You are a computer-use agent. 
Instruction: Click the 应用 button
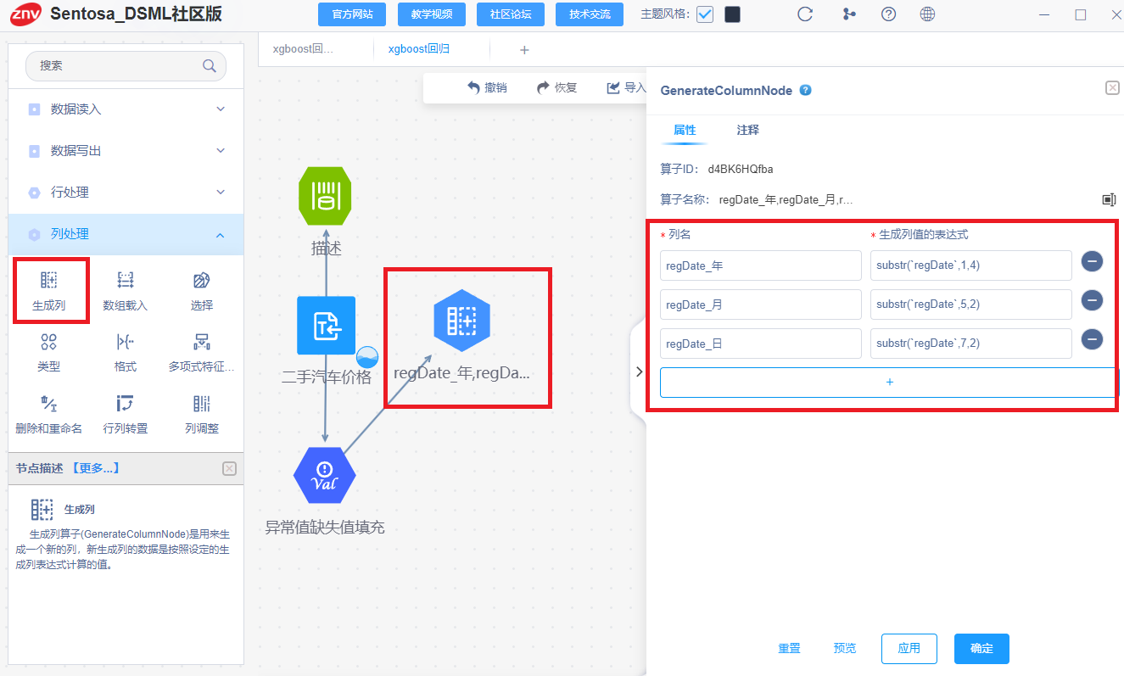[909, 648]
